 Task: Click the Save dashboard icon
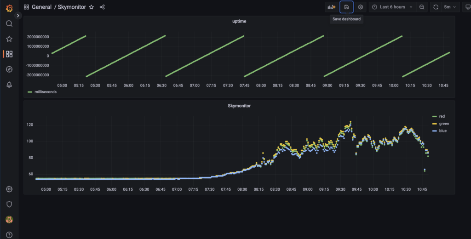coord(346,7)
